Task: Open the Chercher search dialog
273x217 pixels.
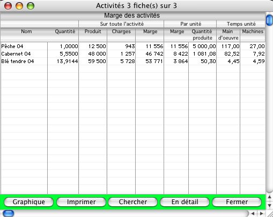Action: [133, 202]
